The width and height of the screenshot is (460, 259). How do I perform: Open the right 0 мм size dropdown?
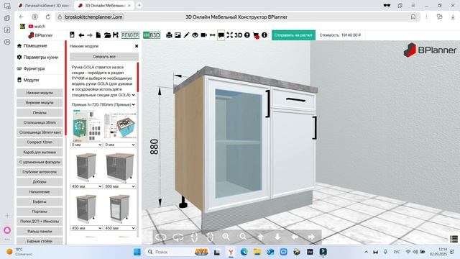coord(120,145)
